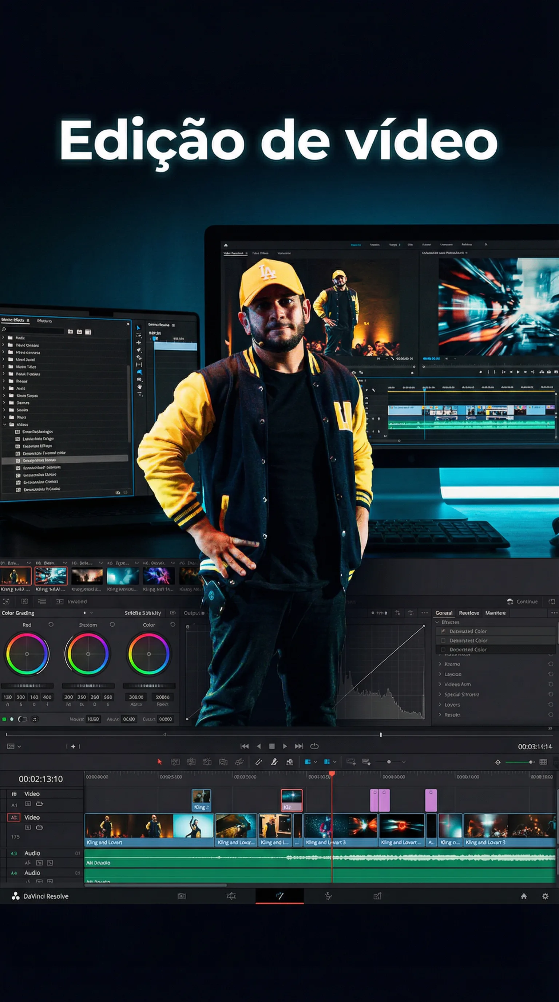Image resolution: width=559 pixels, height=1002 pixels.
Task: Tick the second color checkbox under Effects
Action: click(x=443, y=640)
